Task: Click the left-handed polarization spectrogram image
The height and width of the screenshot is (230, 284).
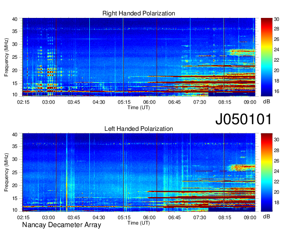Action: pos(139,172)
